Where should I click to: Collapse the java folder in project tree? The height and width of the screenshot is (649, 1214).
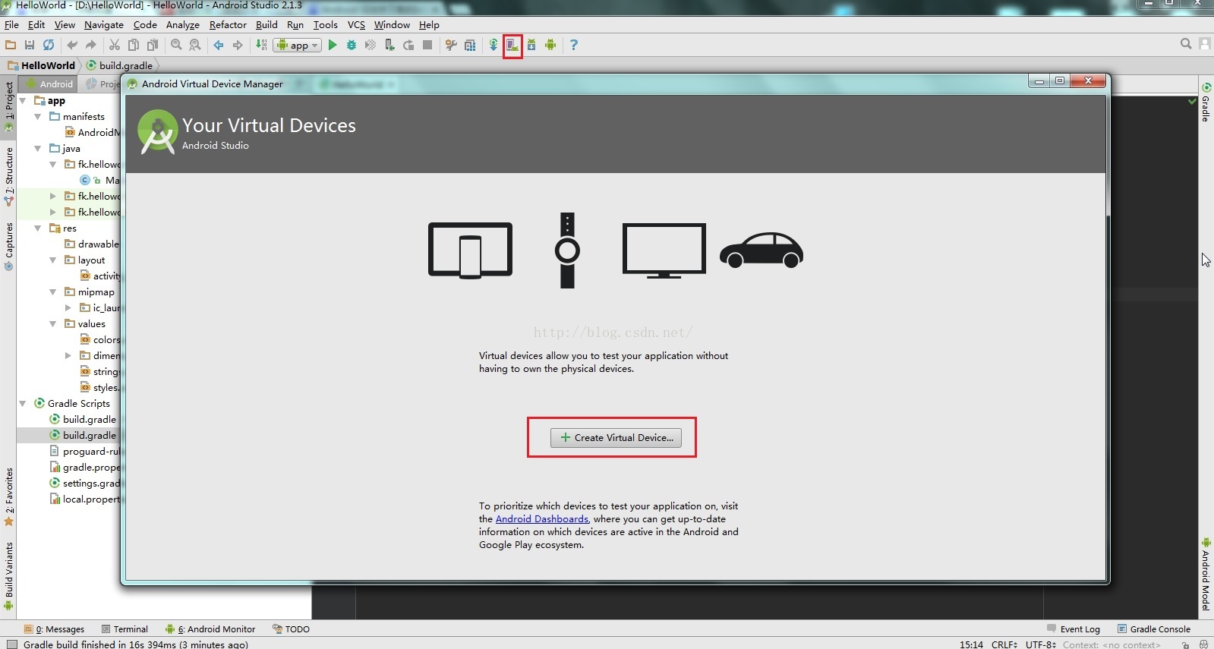(38, 148)
